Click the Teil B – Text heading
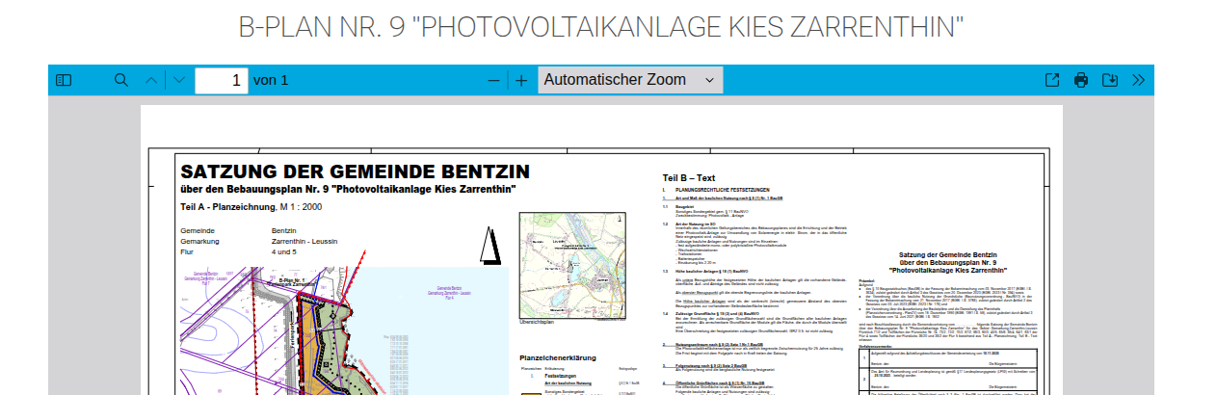The width and height of the screenshot is (1217, 395). coord(688,178)
